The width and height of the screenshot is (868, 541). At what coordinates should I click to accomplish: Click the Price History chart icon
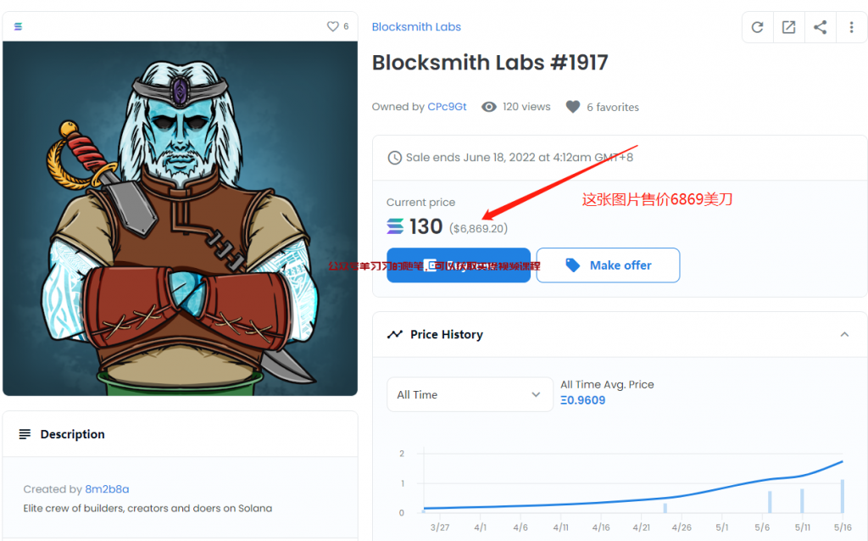(x=395, y=334)
